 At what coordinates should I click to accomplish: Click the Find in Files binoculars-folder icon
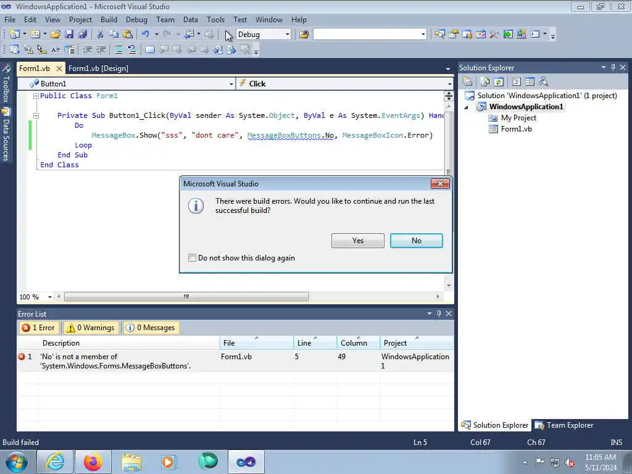tap(304, 35)
